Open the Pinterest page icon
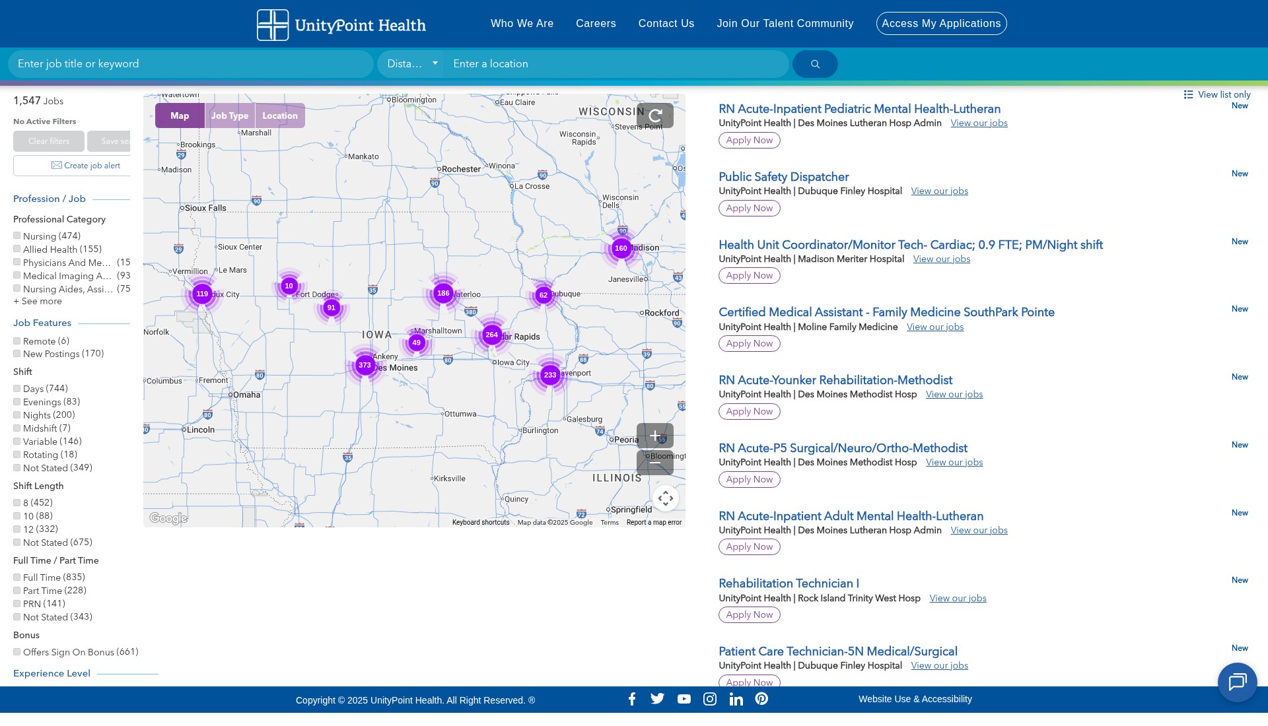 761,699
